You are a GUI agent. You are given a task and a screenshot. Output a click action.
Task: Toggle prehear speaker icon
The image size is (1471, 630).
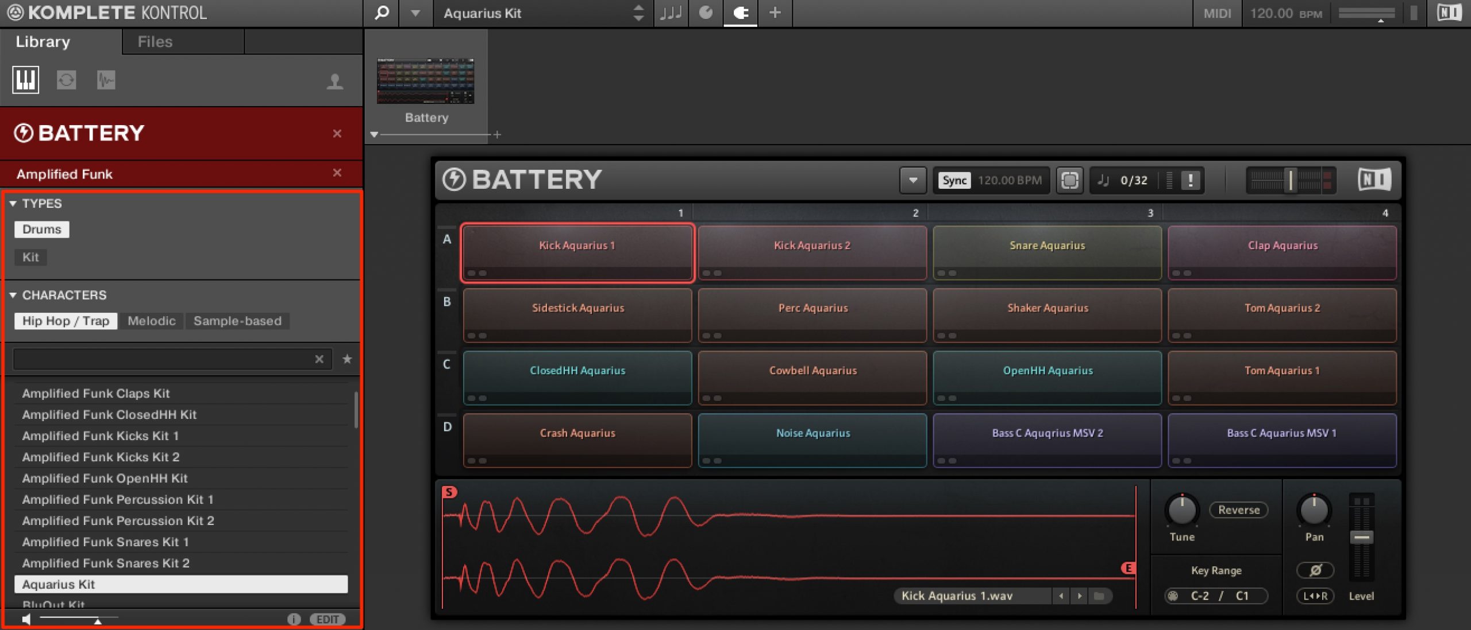26,619
